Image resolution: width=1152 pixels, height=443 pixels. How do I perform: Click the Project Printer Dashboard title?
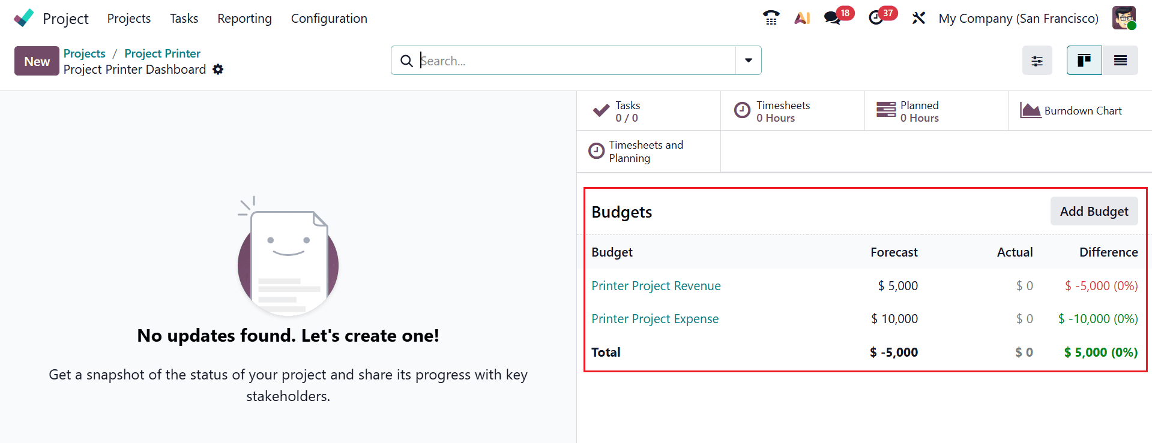point(134,70)
